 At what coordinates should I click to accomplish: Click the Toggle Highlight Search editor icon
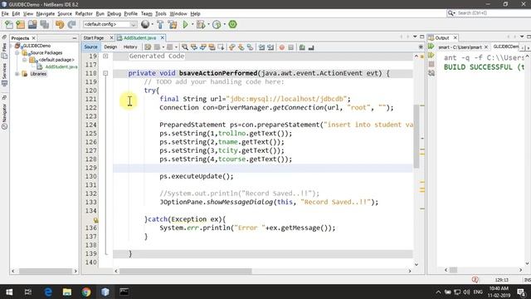point(212,47)
